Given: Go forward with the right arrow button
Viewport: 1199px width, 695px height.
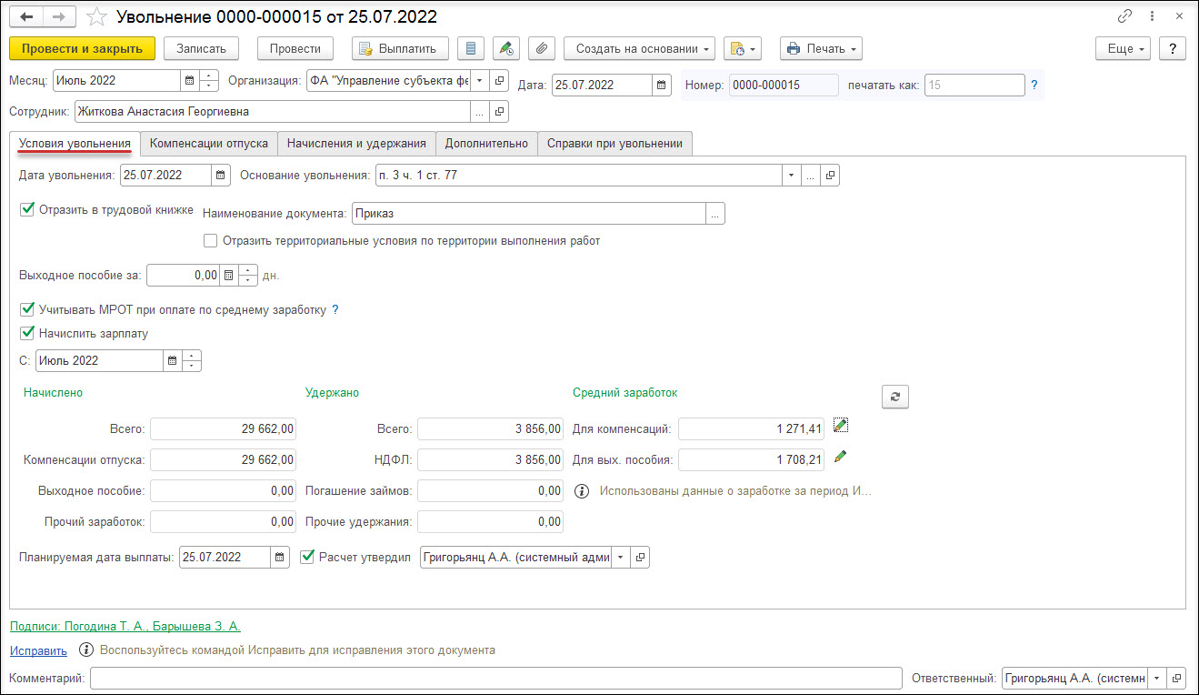Looking at the screenshot, I should click(58, 17).
